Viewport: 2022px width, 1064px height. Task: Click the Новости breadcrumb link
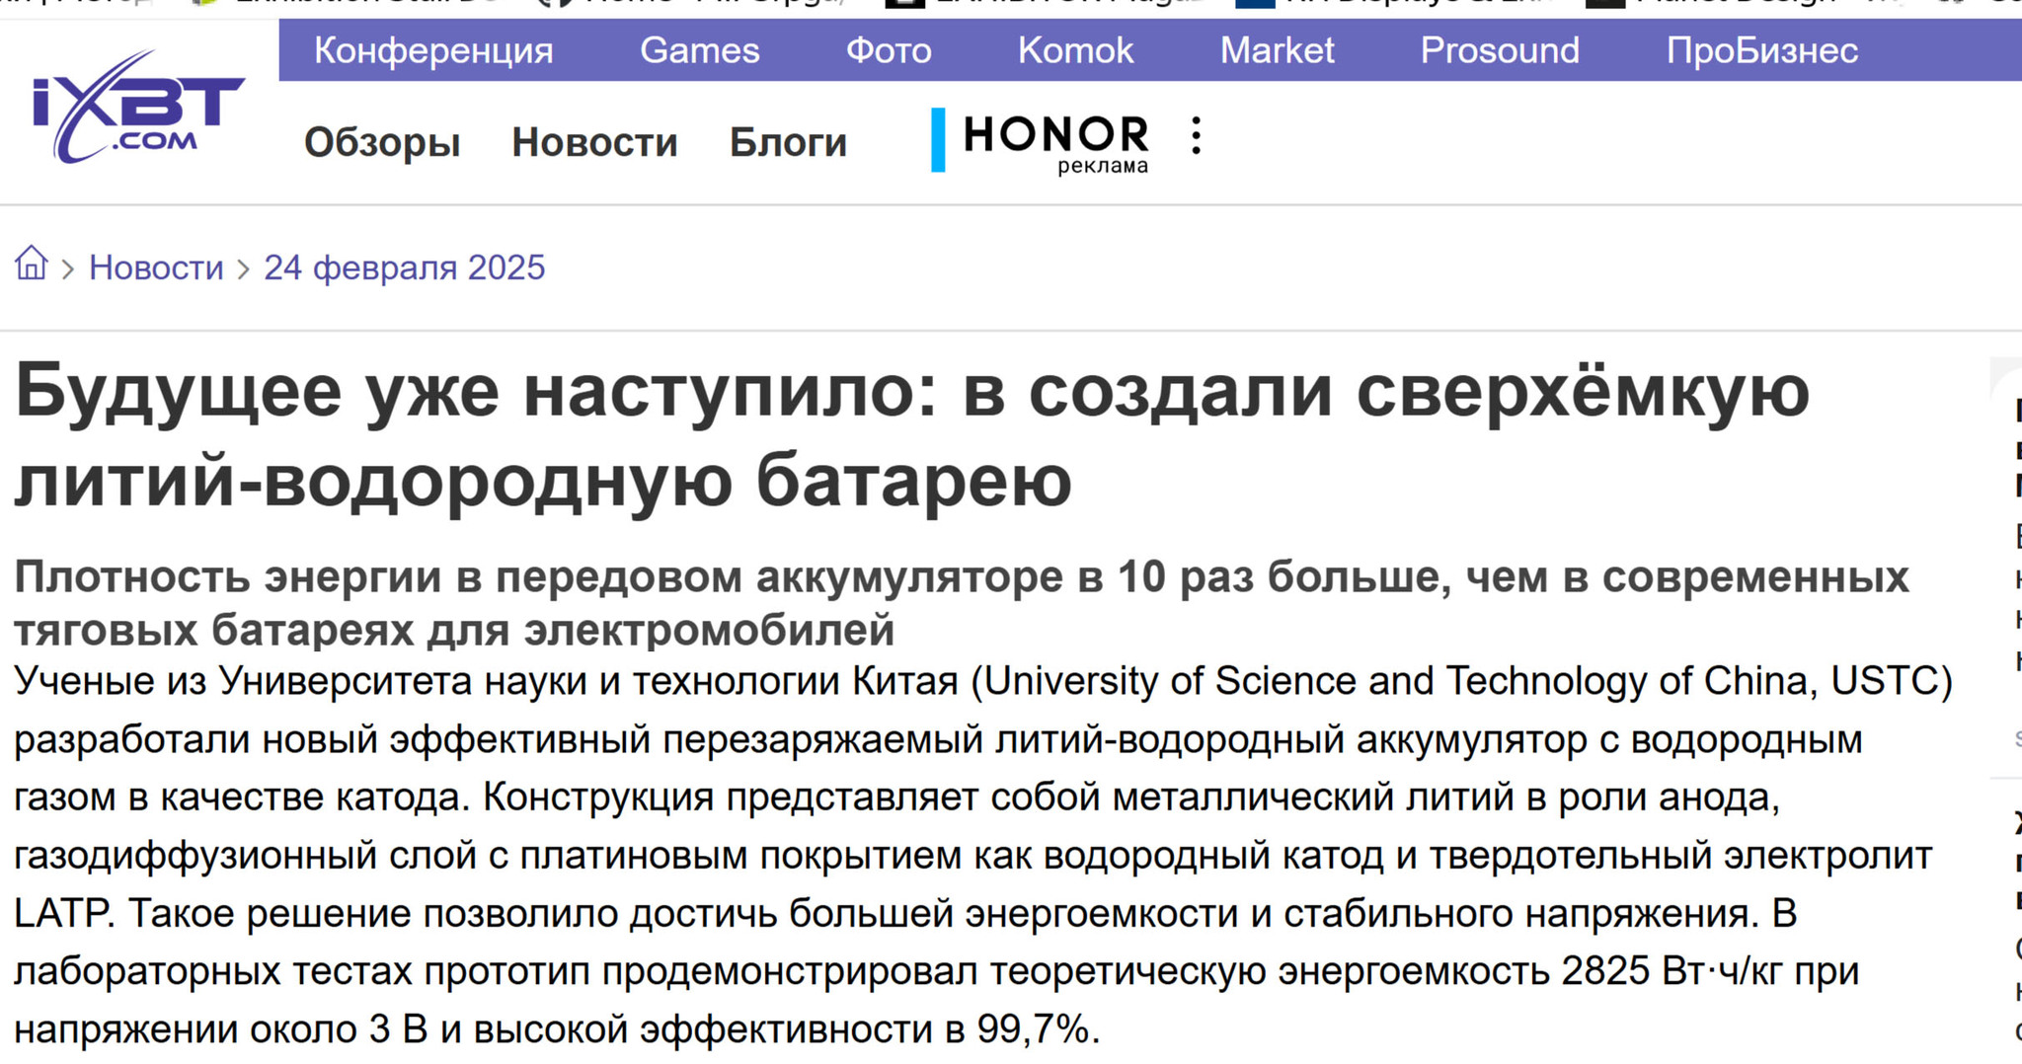pos(156,267)
